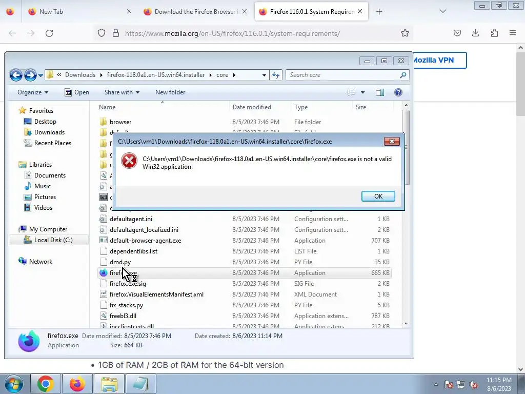The image size is (525, 394).
Task: Change the view with the views icon
Action: click(351, 92)
